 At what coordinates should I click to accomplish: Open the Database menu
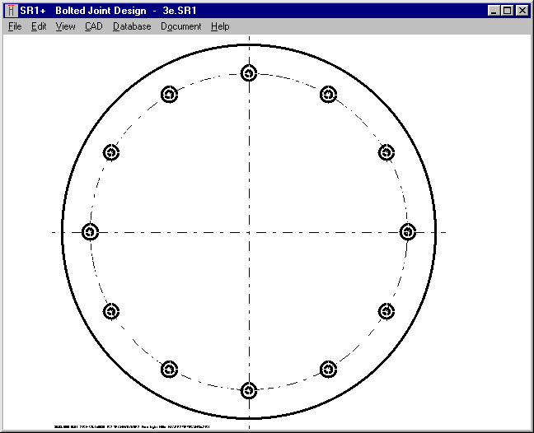click(x=132, y=26)
